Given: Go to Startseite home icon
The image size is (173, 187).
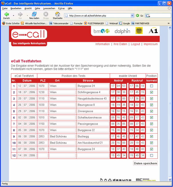Looking at the screenshot, I should pos(57,14).
